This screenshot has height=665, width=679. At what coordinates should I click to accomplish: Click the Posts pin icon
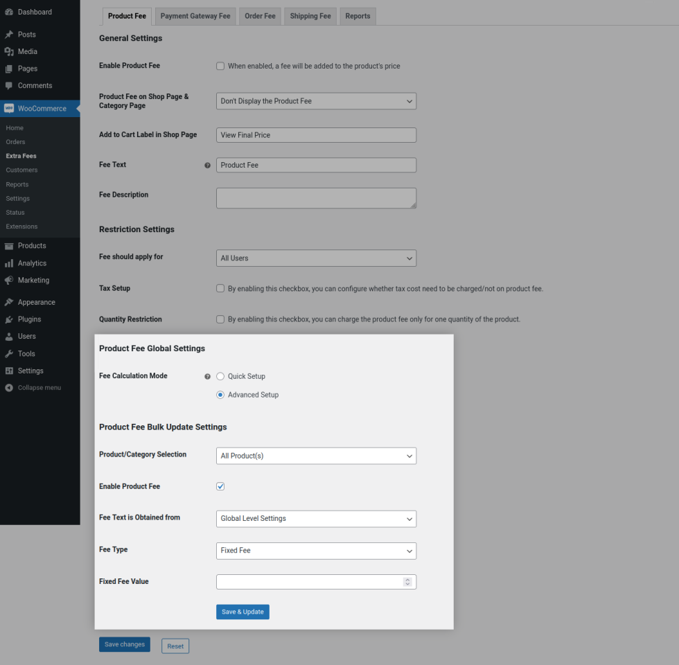point(8,34)
